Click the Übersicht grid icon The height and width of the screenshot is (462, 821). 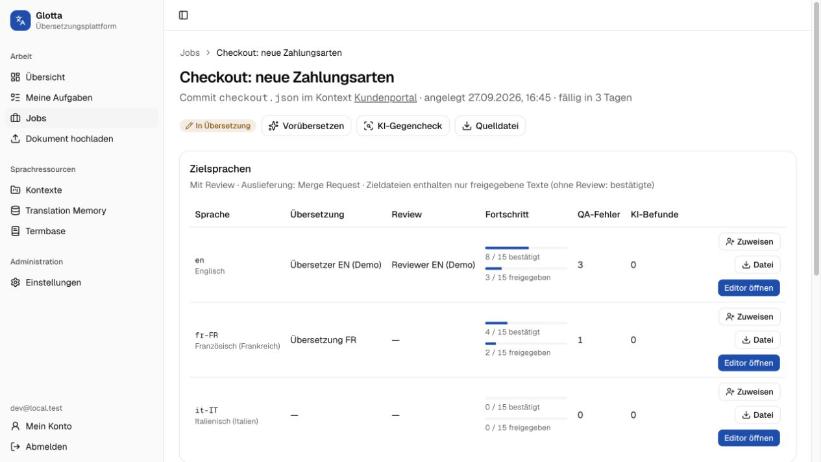click(16, 77)
